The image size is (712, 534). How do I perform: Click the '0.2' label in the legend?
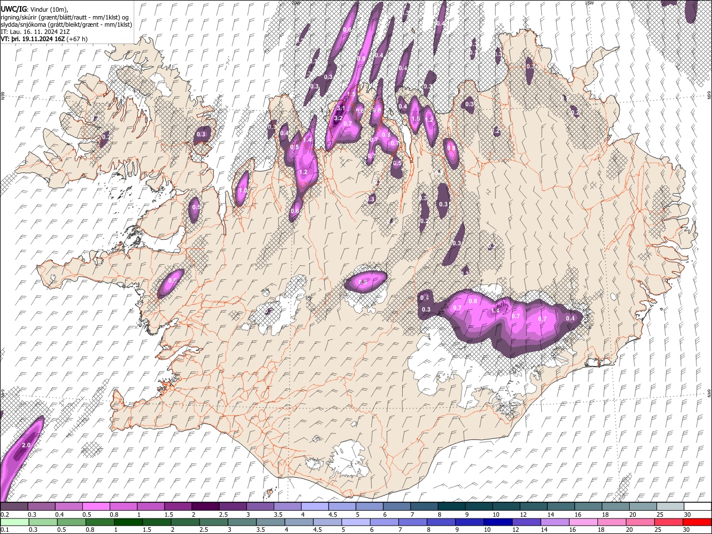tap(5, 515)
